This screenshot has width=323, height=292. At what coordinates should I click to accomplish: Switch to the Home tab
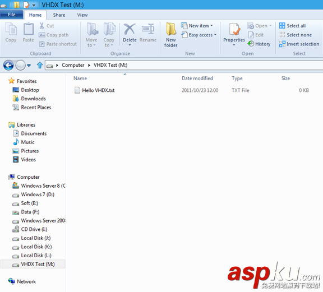click(x=35, y=15)
